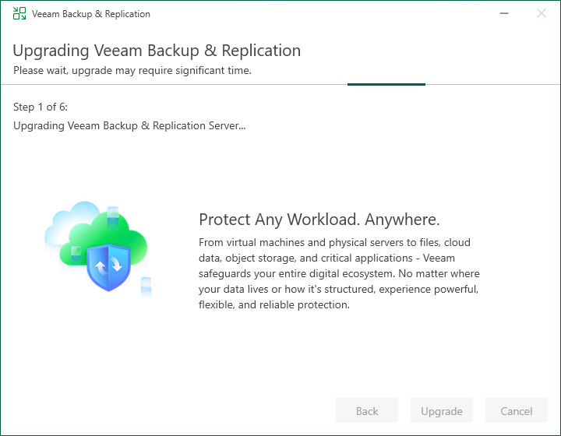Click the 'Step 1 of 6:' label

41,107
